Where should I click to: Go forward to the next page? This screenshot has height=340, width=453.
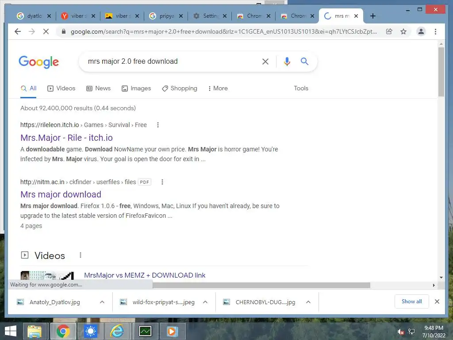(x=32, y=31)
